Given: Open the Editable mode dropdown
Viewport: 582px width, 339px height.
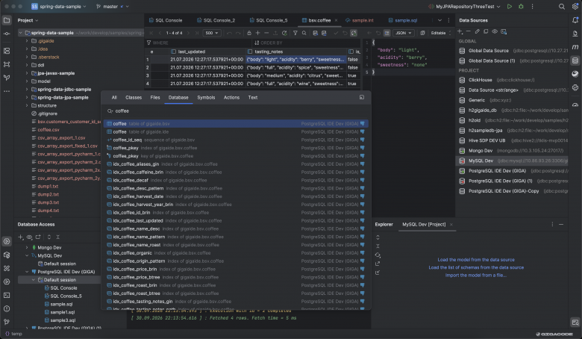Looking at the screenshot, I should [440, 33].
